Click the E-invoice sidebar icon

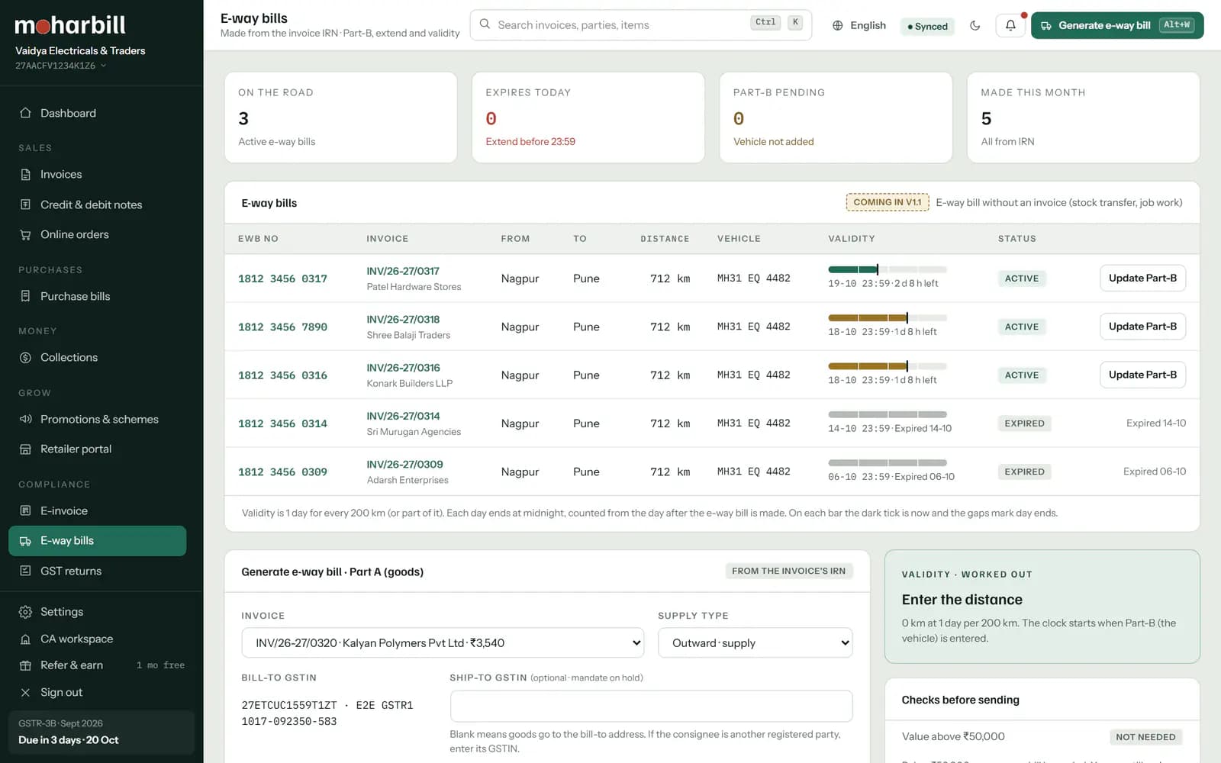[25, 510]
